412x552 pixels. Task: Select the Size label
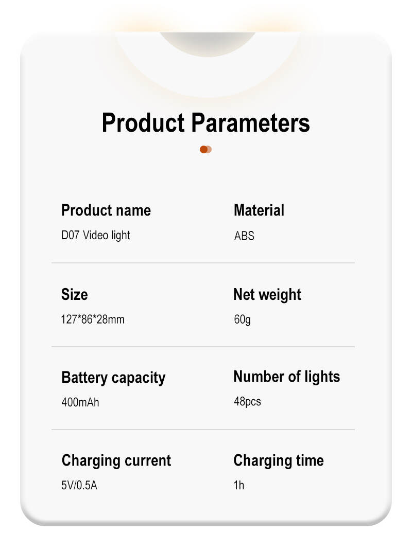74,294
